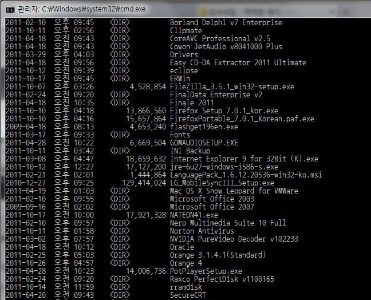
Task: Click file size '15,657,864'
Action: pyautogui.click(x=146, y=119)
